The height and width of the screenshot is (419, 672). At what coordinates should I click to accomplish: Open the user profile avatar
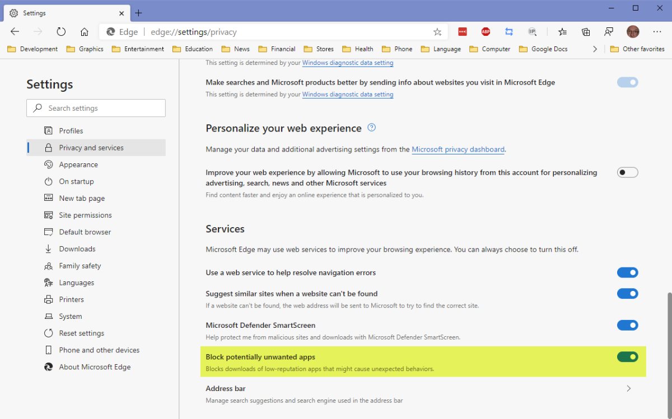pyautogui.click(x=633, y=32)
